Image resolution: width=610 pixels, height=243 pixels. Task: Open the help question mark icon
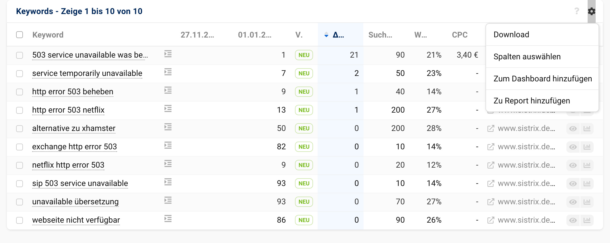point(577,11)
